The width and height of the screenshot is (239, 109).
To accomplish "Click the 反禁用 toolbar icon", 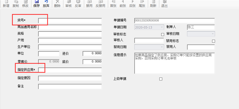I will point(100,4).
